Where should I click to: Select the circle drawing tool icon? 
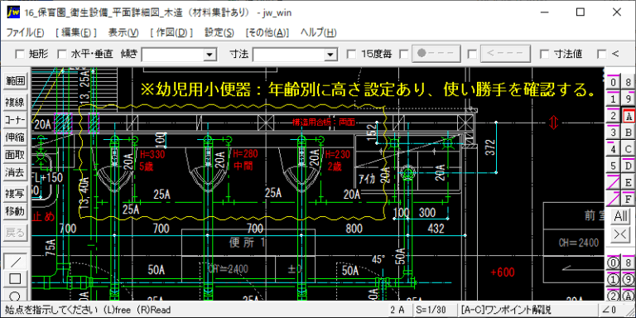[15, 296]
